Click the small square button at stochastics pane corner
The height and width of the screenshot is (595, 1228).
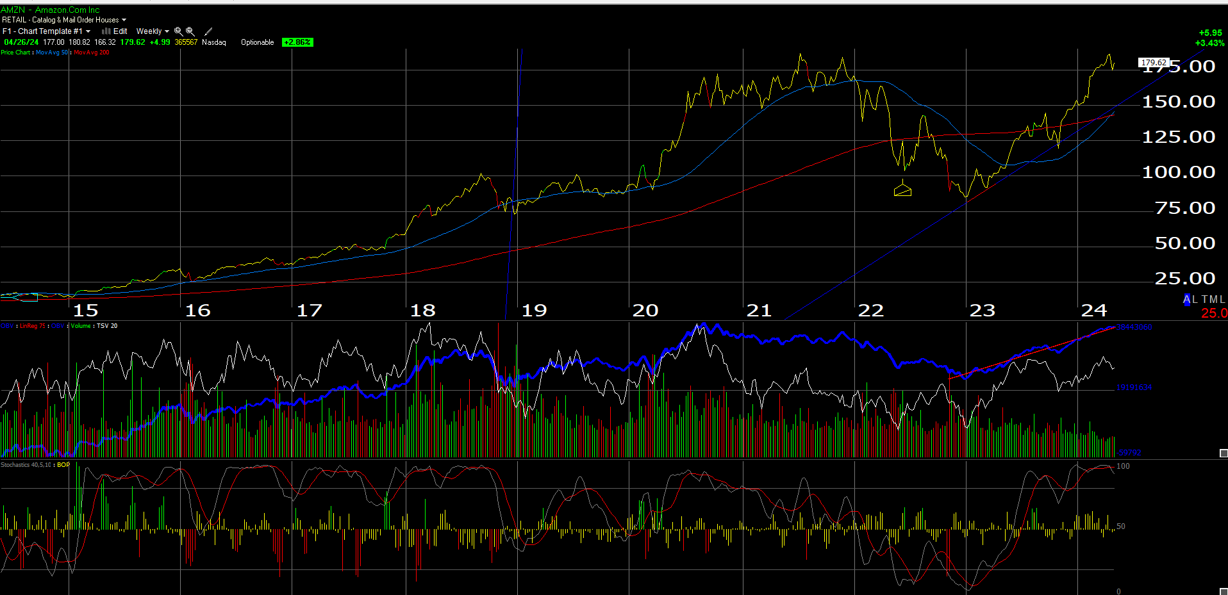coord(1223,591)
